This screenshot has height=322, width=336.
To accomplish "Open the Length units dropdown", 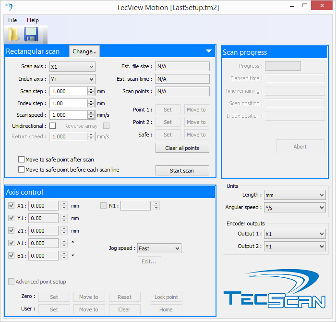I will pyautogui.click(x=295, y=195).
